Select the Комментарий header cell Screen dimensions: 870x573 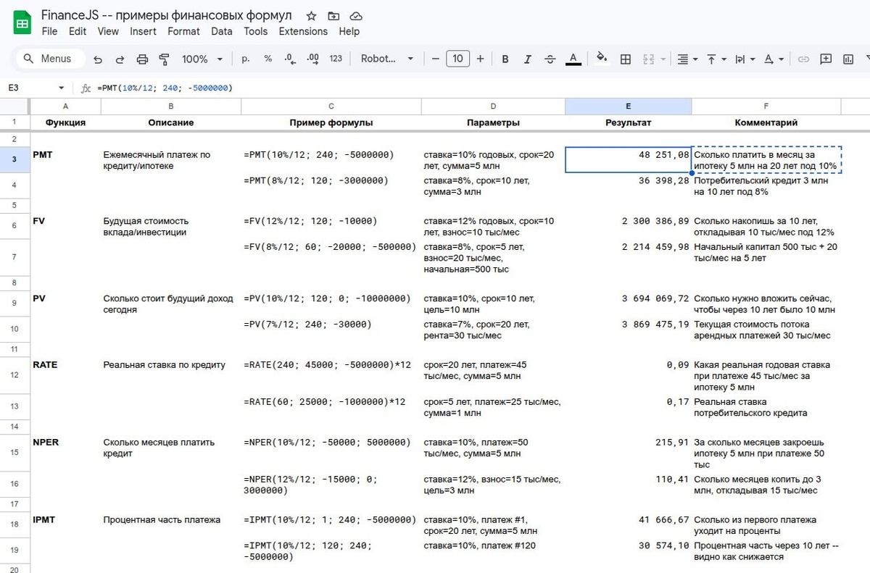[x=766, y=122]
